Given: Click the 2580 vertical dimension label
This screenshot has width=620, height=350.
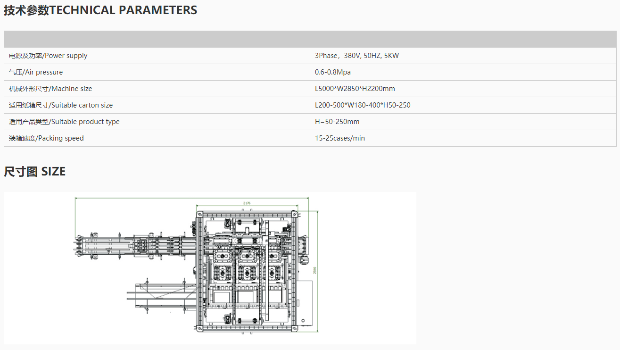Looking at the screenshot, I should coord(314,270).
